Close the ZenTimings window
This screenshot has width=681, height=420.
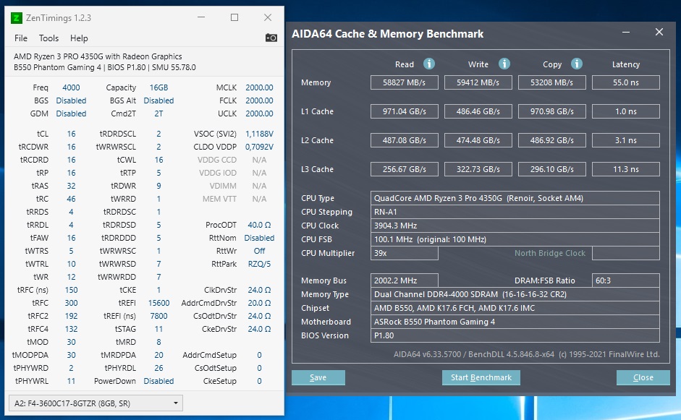point(268,17)
